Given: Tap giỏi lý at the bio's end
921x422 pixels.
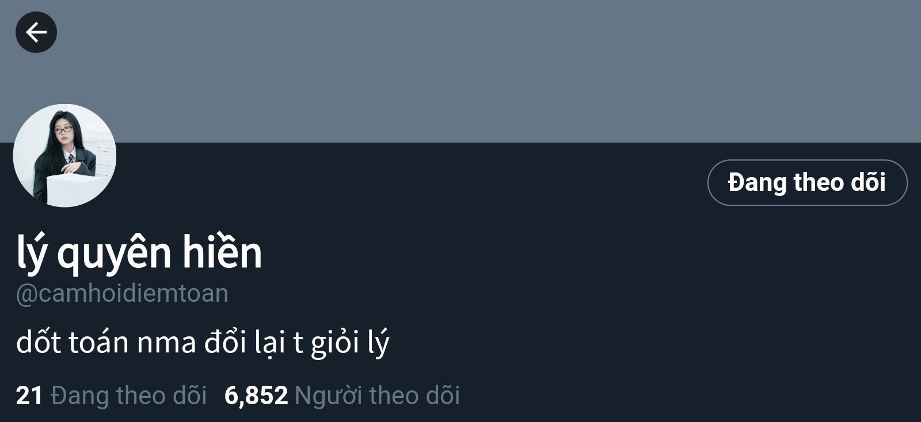Looking at the screenshot, I should [350, 343].
